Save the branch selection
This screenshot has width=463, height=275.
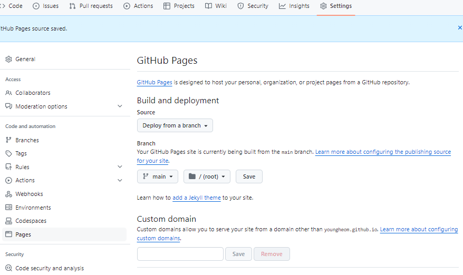[249, 176]
